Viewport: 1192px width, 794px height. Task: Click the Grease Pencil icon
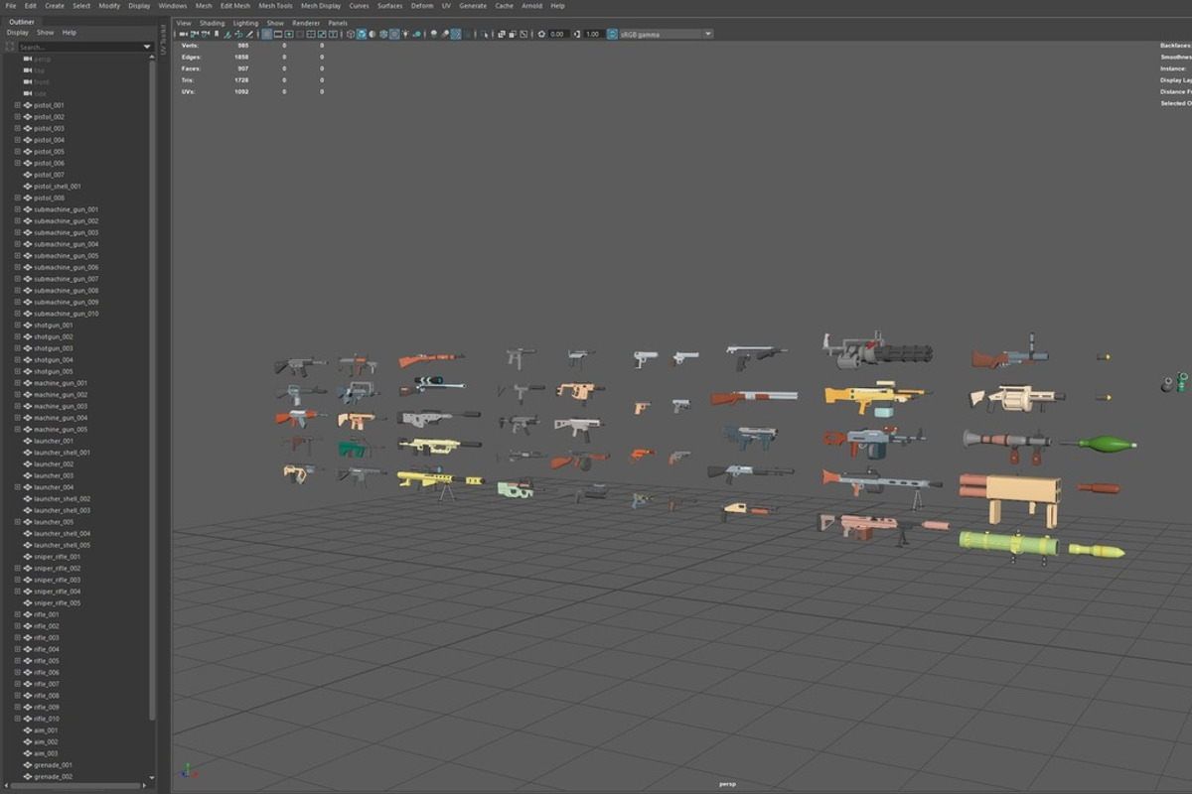(249, 34)
